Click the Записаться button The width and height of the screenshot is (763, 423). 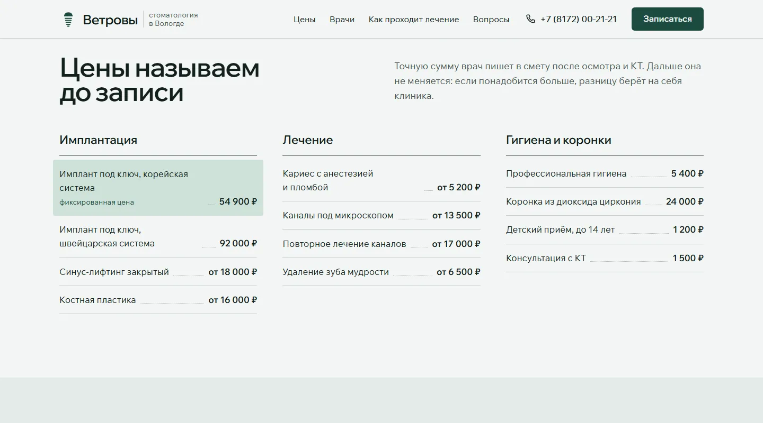tap(668, 19)
